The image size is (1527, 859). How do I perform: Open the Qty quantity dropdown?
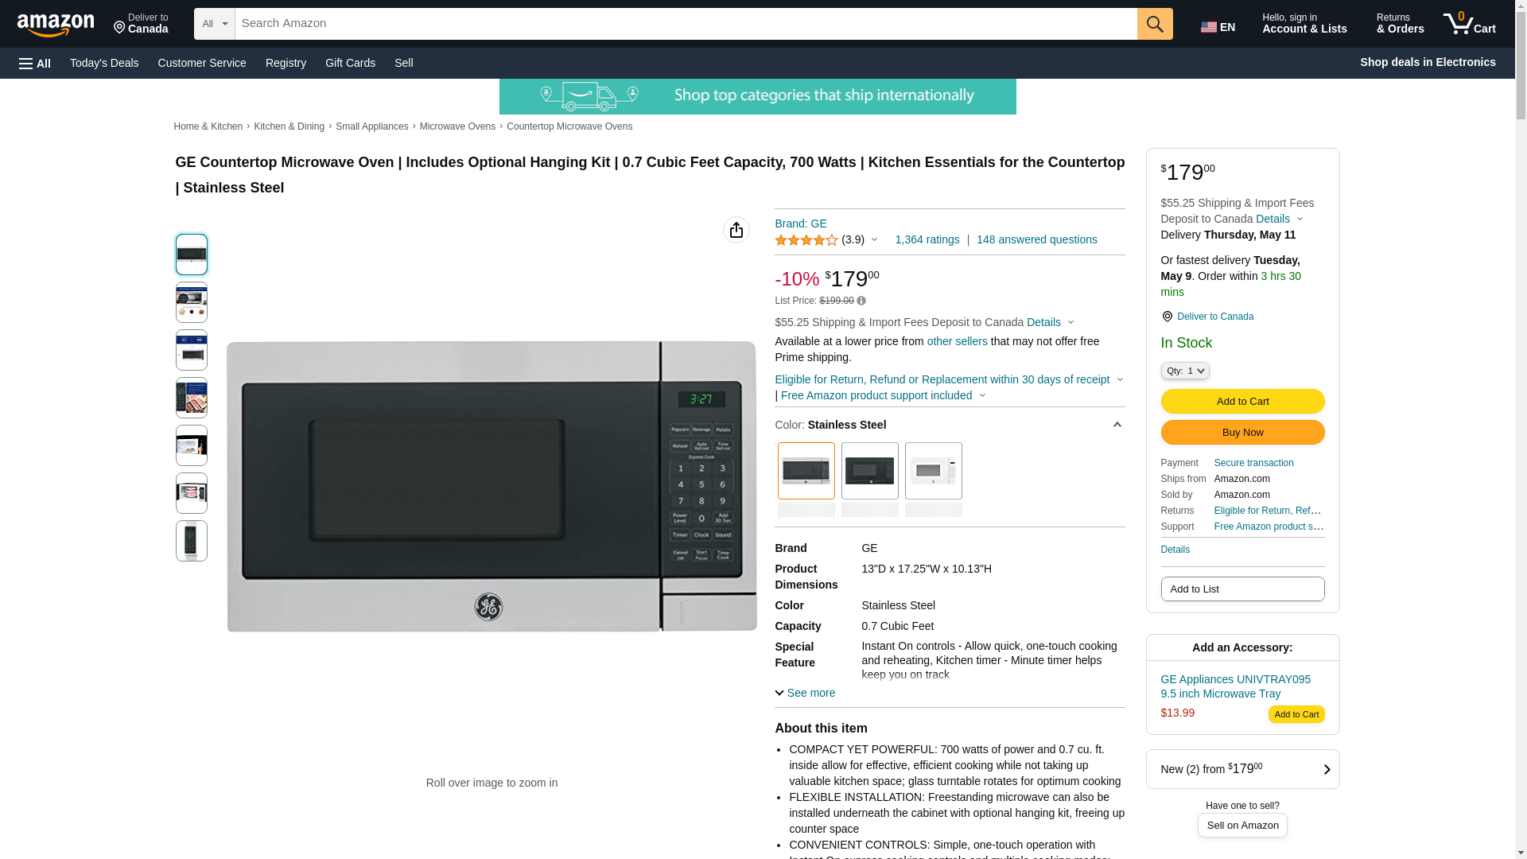pyautogui.click(x=1184, y=371)
